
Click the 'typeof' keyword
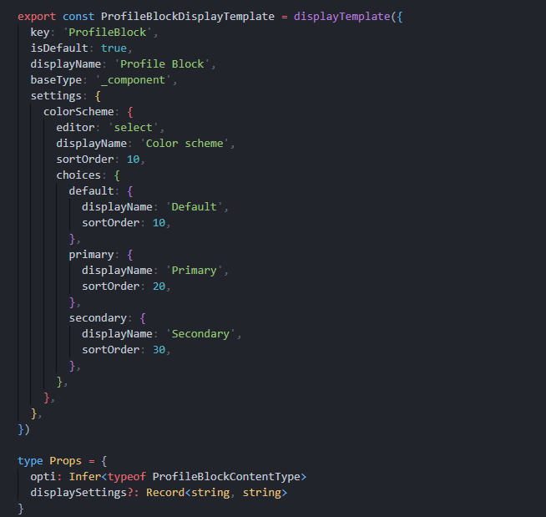(x=127, y=477)
